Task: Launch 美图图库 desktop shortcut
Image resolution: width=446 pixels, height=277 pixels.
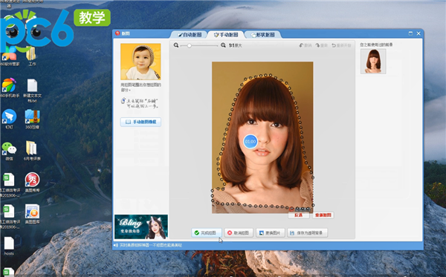Action: coord(32,214)
